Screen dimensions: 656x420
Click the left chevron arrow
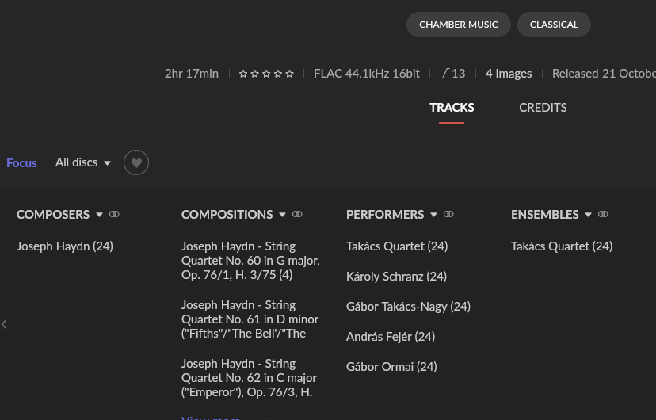point(4,324)
